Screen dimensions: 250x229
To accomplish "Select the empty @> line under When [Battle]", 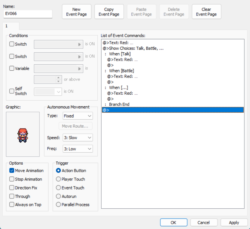I will [x=173, y=82].
